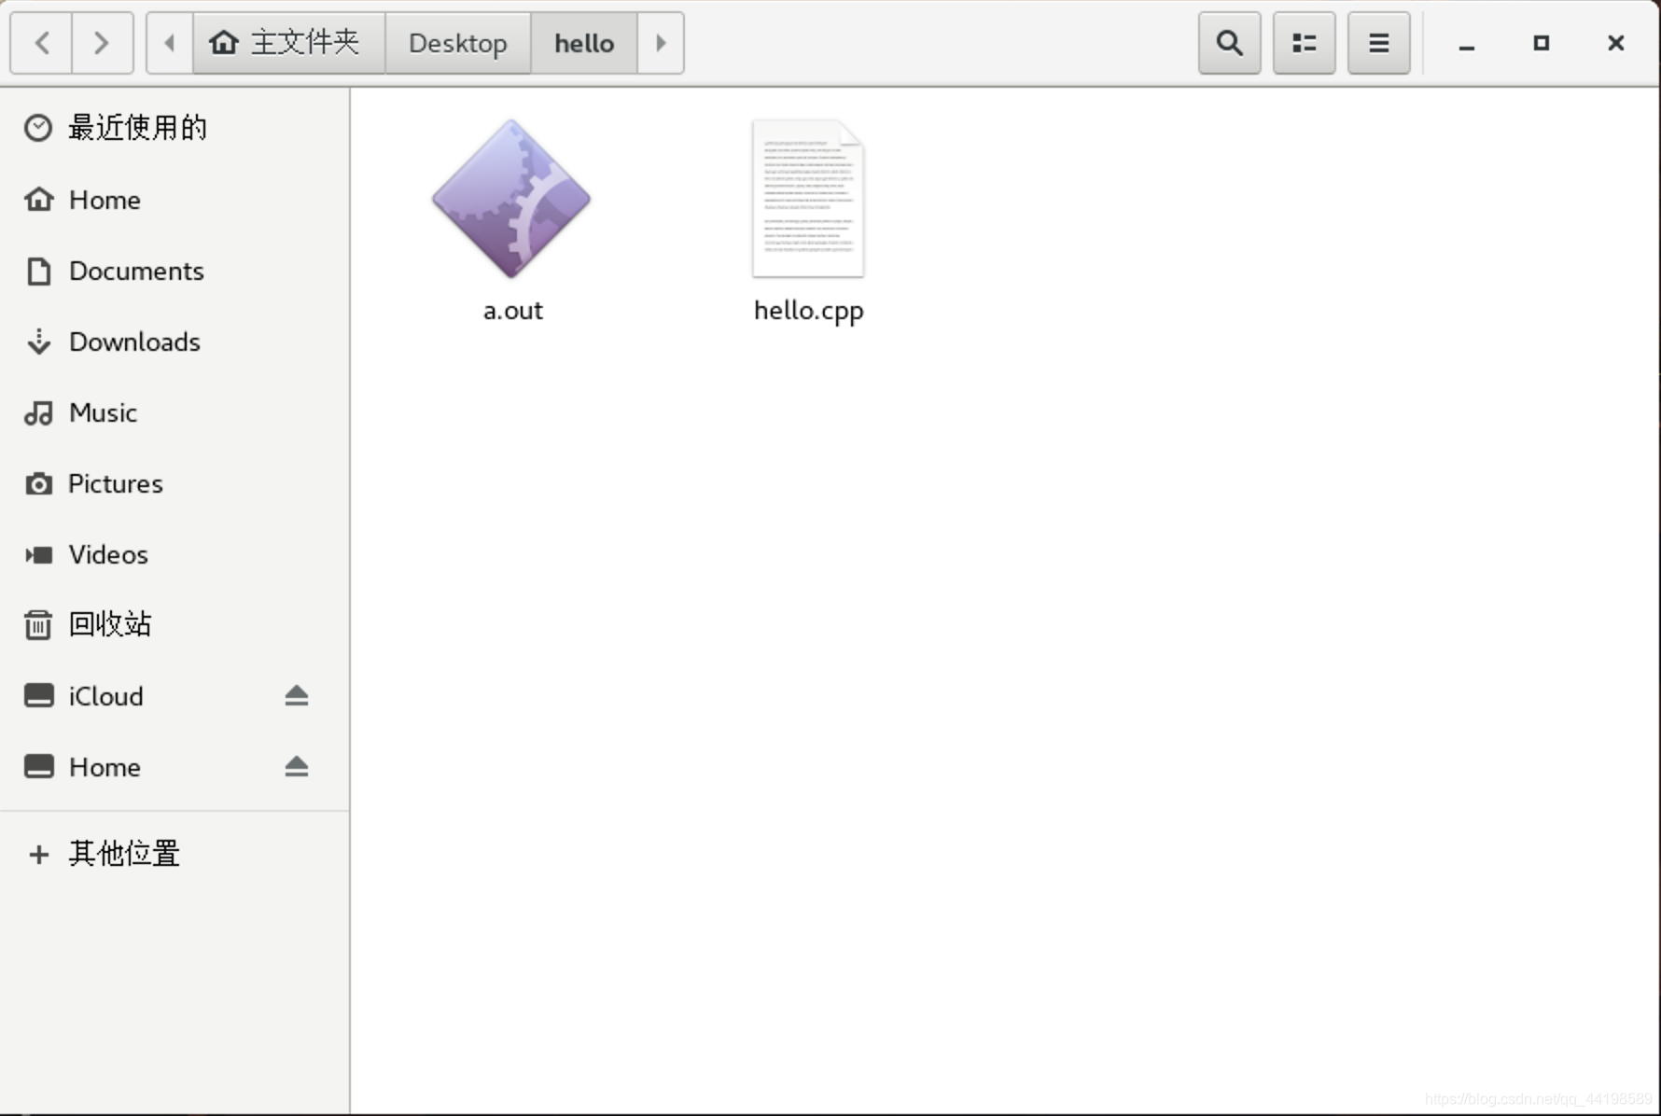The image size is (1661, 1116).
Task: Navigate to Desktop in the path bar
Action: pyautogui.click(x=457, y=43)
